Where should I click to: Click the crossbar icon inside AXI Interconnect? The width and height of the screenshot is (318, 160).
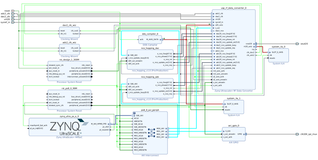[x=151, y=133]
